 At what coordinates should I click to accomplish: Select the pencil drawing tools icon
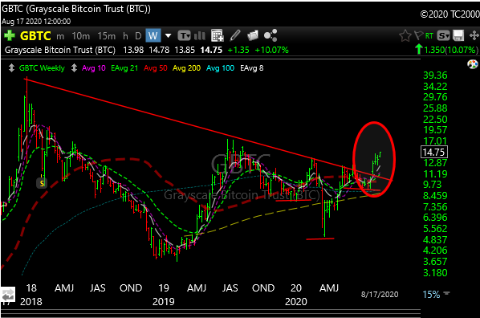pos(235,35)
